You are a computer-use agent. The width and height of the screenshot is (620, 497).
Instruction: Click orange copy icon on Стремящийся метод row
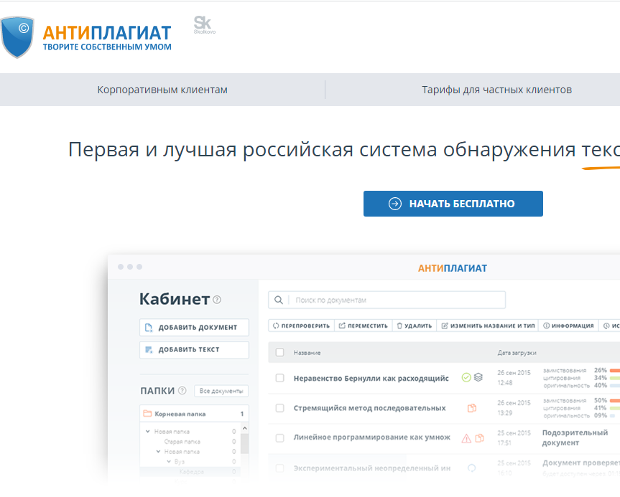[472, 408]
